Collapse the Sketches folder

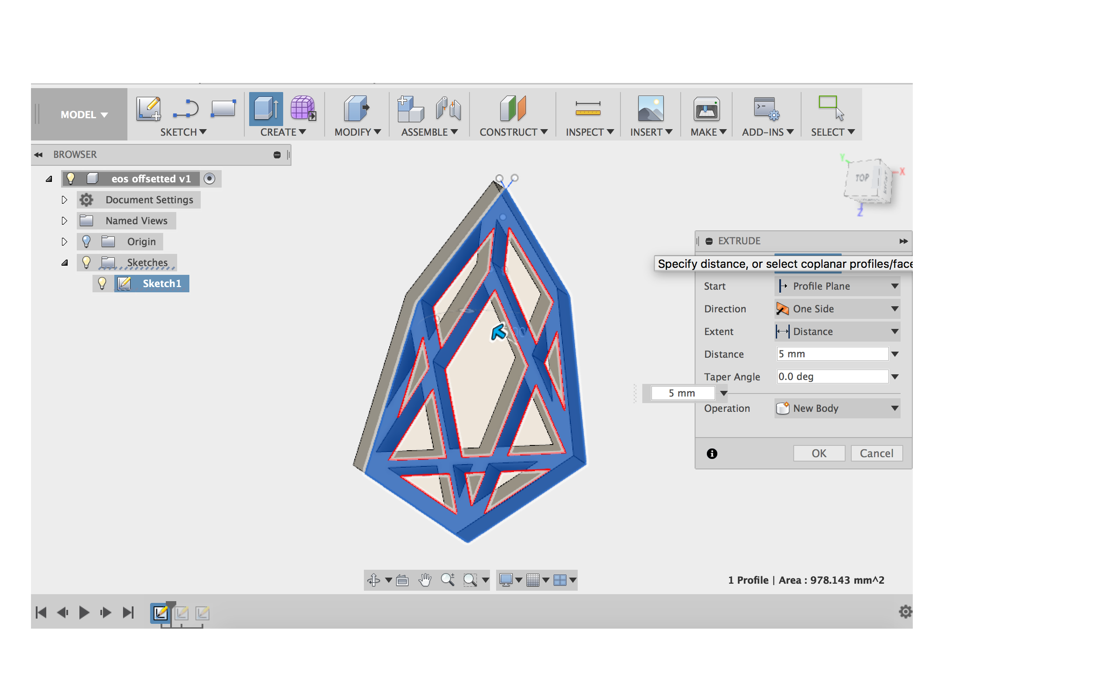[65, 263]
